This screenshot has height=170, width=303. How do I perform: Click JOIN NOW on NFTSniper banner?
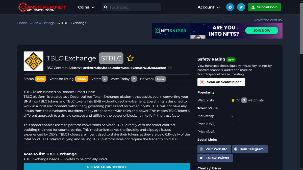coord(262,30)
